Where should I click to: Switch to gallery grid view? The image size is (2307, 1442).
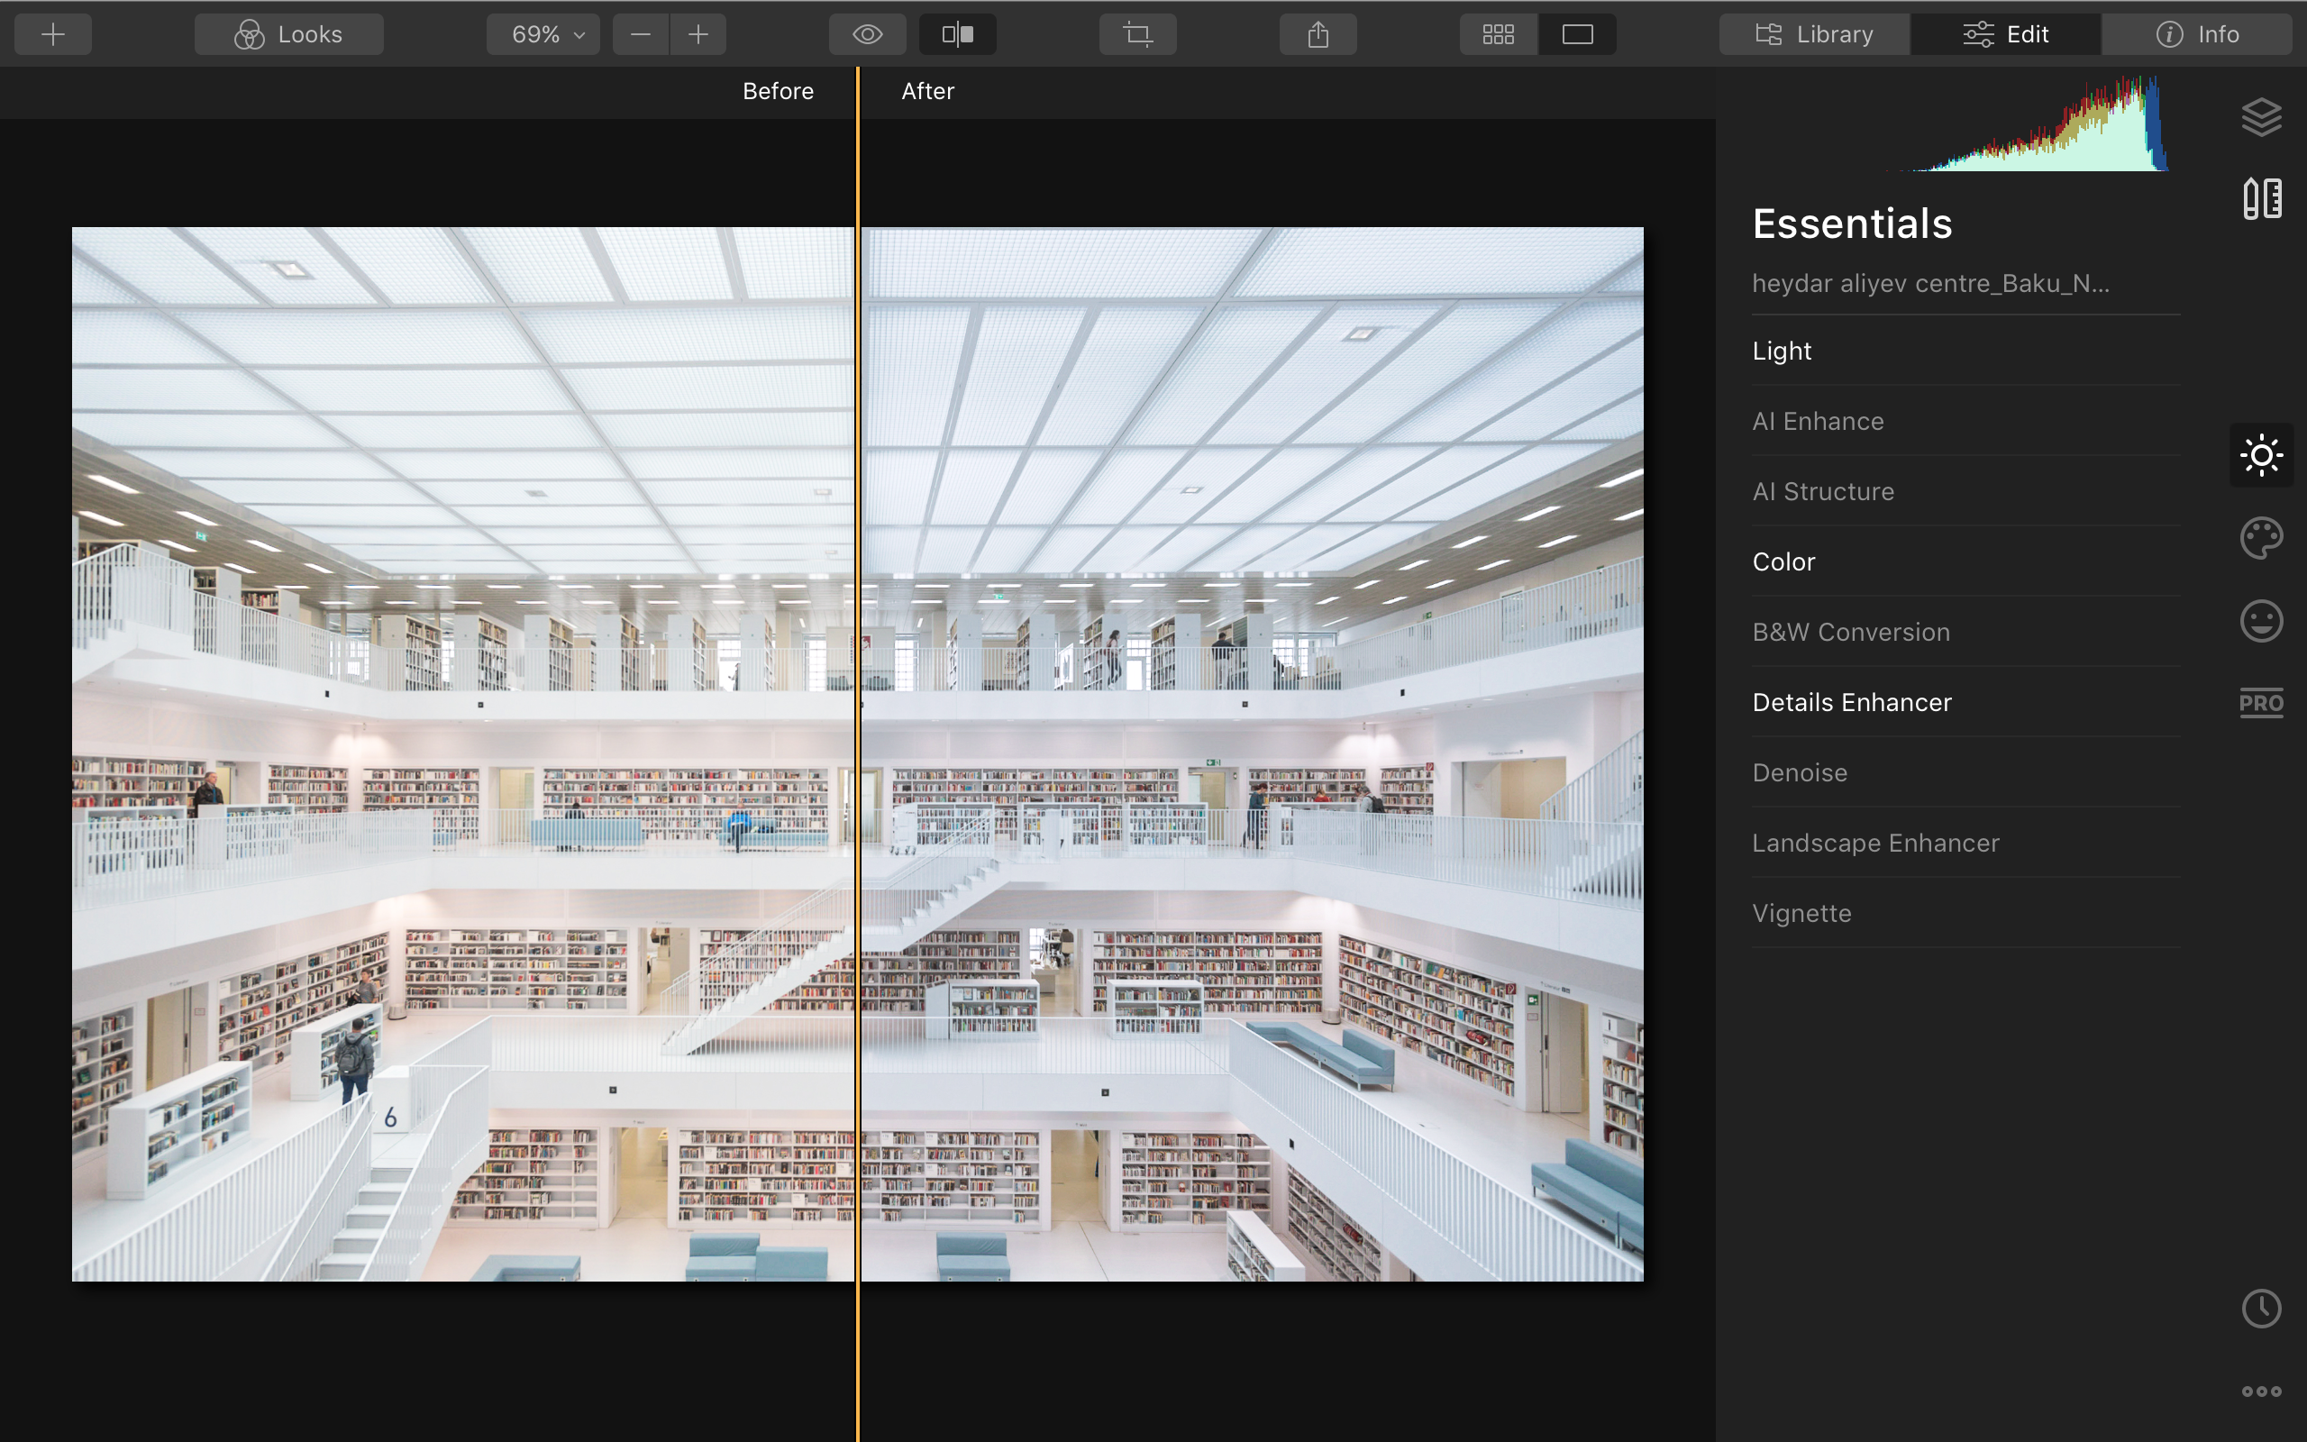(1498, 34)
